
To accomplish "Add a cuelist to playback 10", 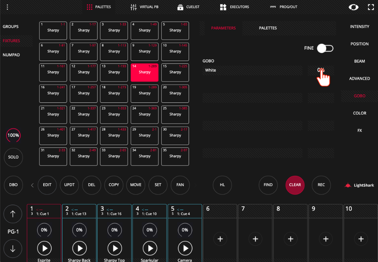I will tap(361, 239).
